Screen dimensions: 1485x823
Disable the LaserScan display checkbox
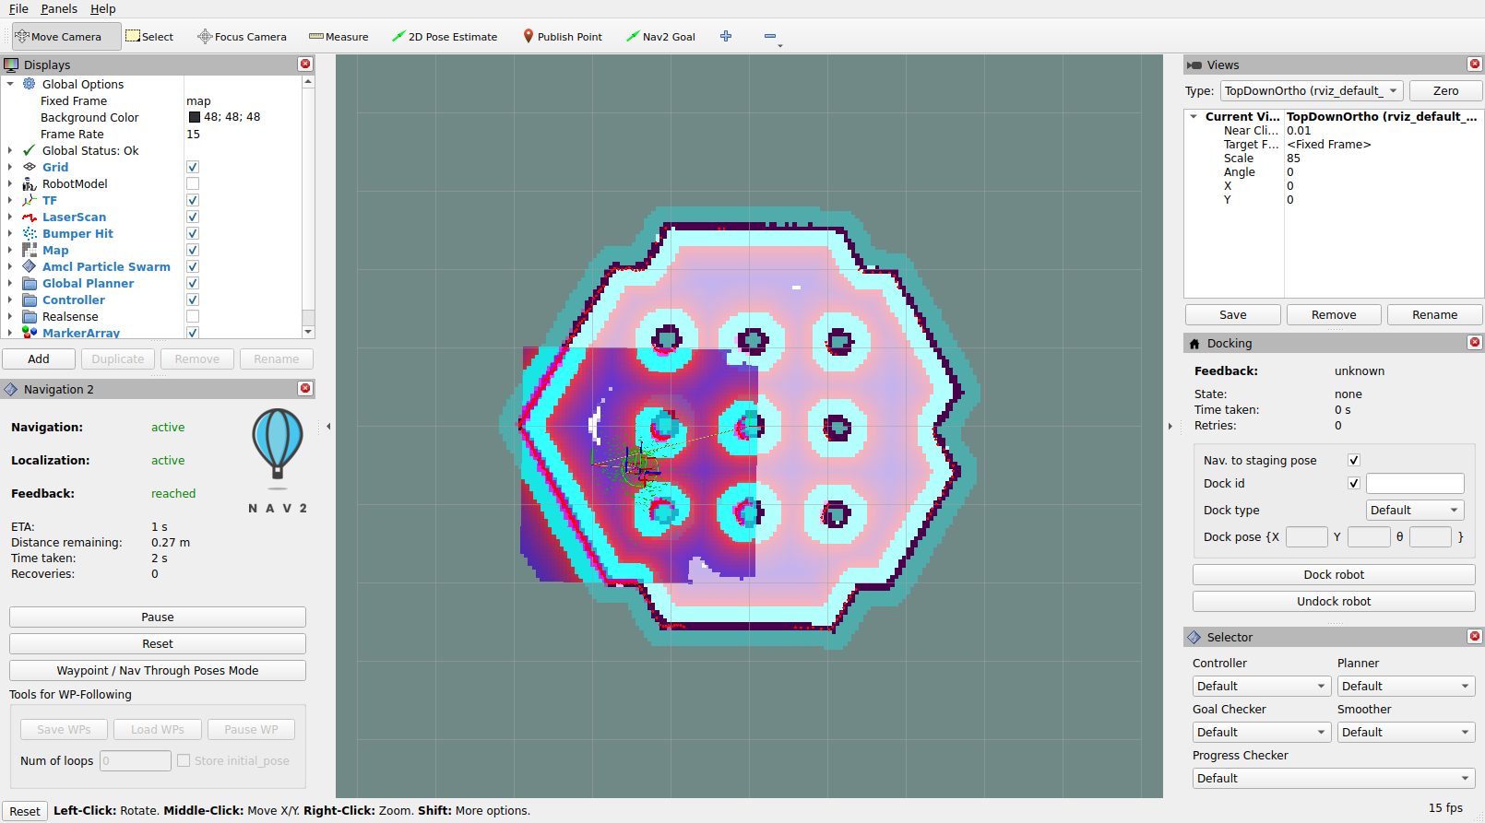pyautogui.click(x=193, y=218)
